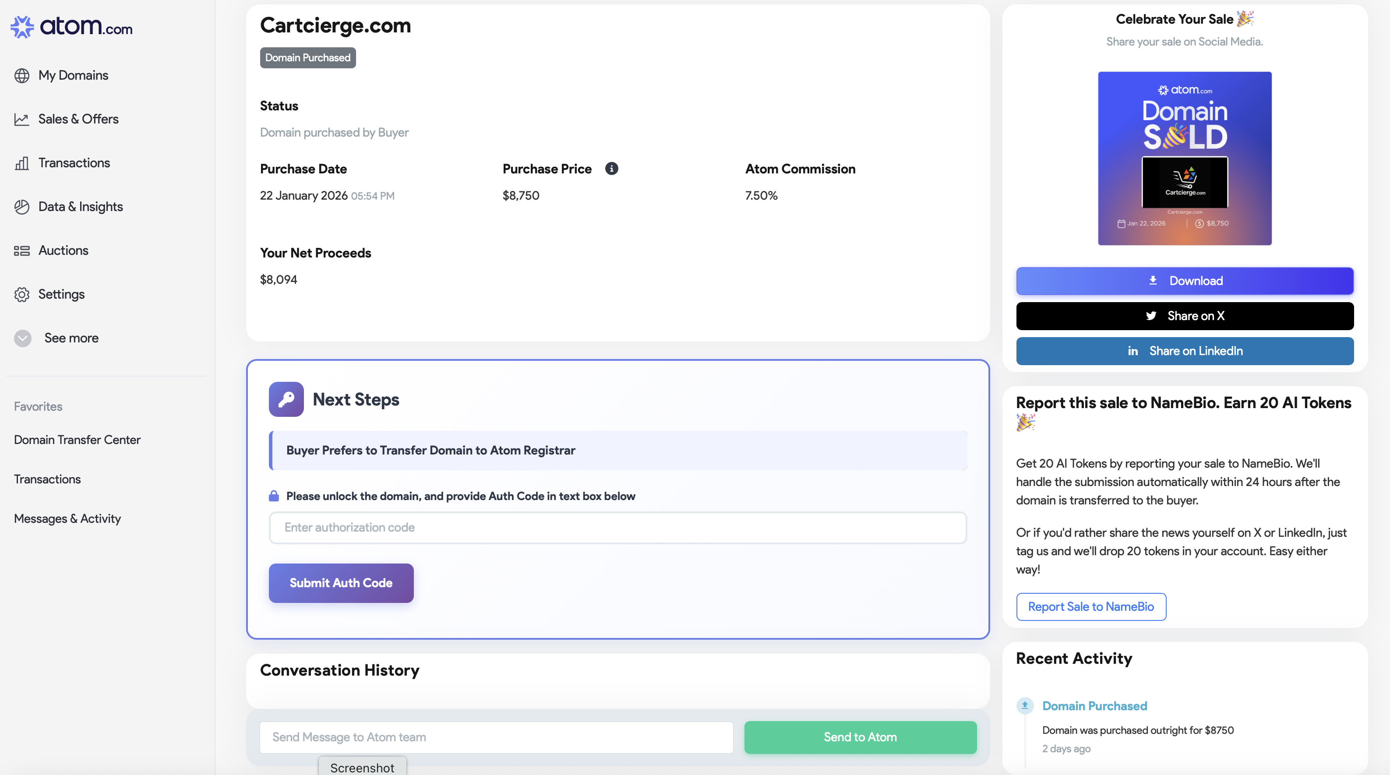1390x775 pixels.
Task: Open My Domains in sidebar
Action: (x=74, y=75)
